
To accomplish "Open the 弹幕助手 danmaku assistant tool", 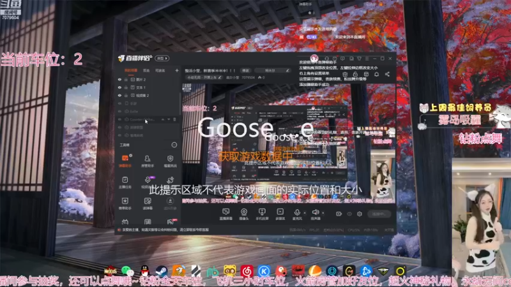I will (x=125, y=161).
